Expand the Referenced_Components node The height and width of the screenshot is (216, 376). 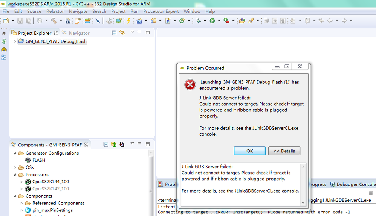[x=21, y=203]
